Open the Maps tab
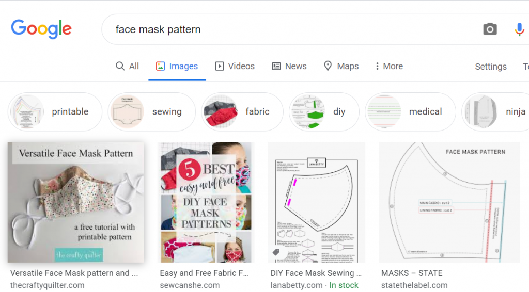 [341, 66]
